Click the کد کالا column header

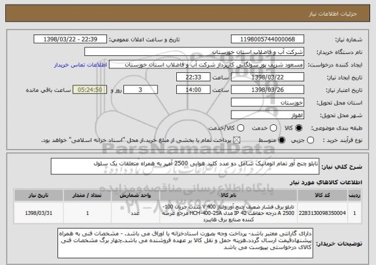tap(322, 195)
